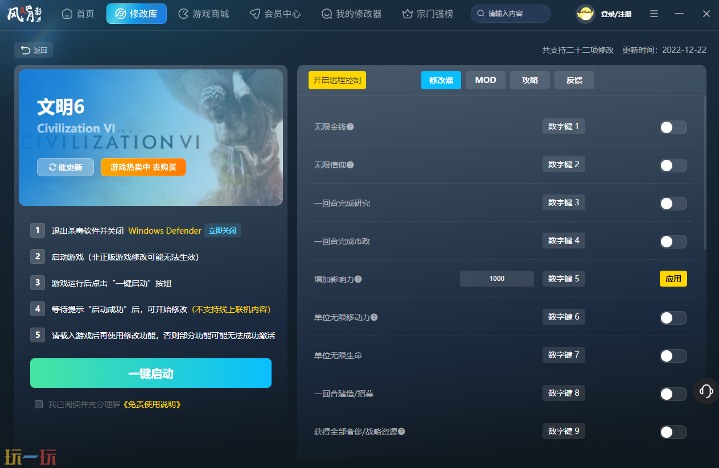Open the user avatar icon
This screenshot has height=468, width=719.
click(x=585, y=14)
